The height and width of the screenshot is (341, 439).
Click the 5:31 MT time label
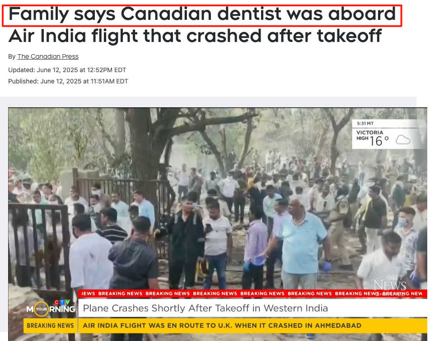[365, 124]
